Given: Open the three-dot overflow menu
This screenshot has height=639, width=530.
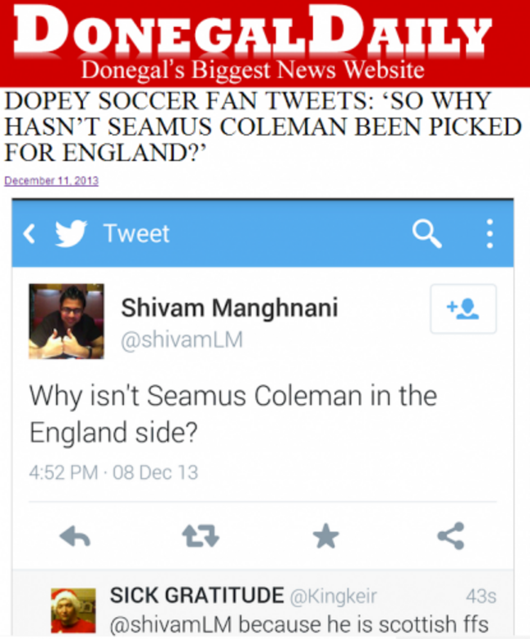Looking at the screenshot, I should 490,233.
